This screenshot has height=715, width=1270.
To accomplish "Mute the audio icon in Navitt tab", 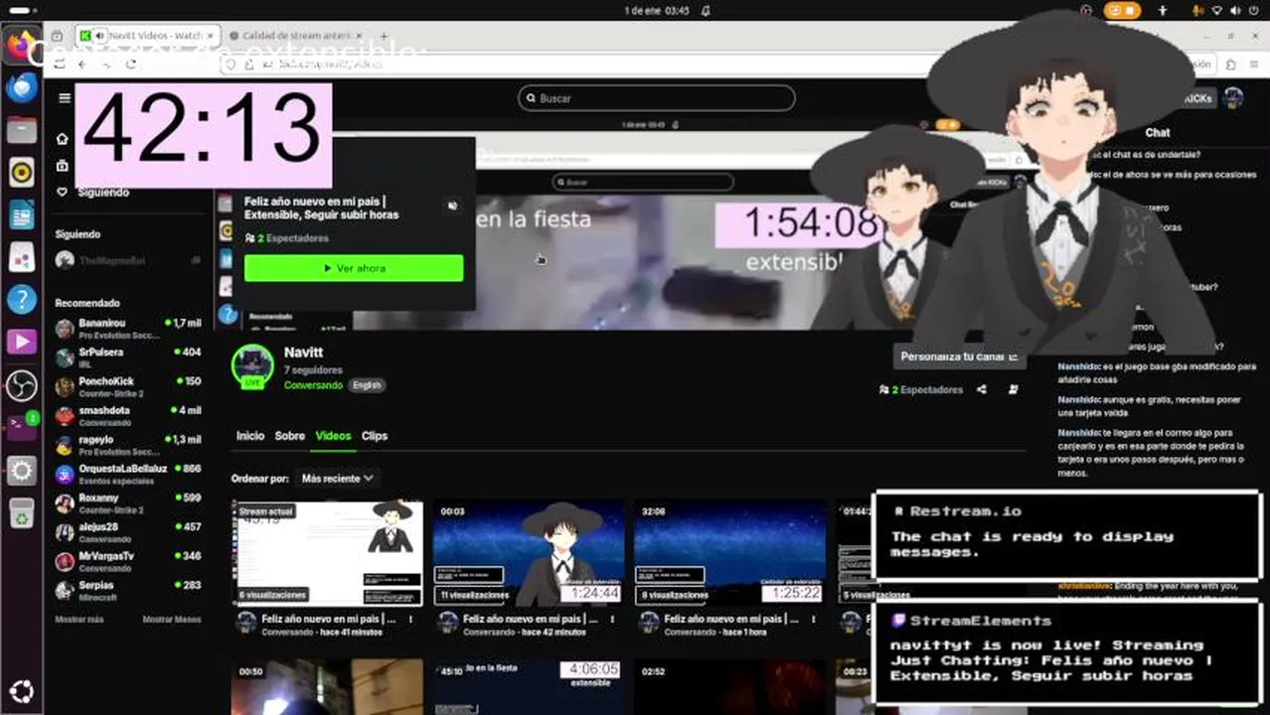I will click(x=100, y=36).
